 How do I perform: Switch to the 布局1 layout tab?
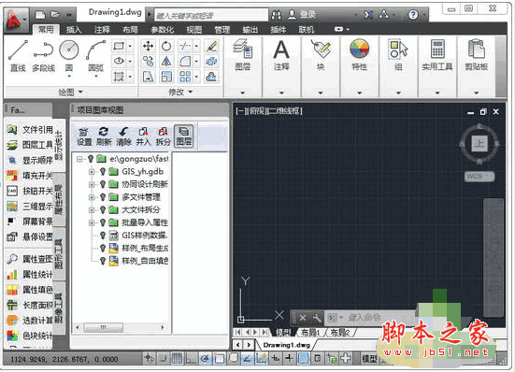310,332
